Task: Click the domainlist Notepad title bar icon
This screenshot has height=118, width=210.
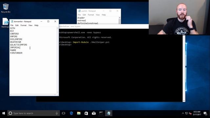Action: coord(12,21)
